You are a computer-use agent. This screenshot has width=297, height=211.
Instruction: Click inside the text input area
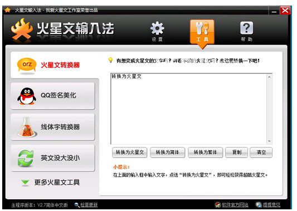(189, 109)
